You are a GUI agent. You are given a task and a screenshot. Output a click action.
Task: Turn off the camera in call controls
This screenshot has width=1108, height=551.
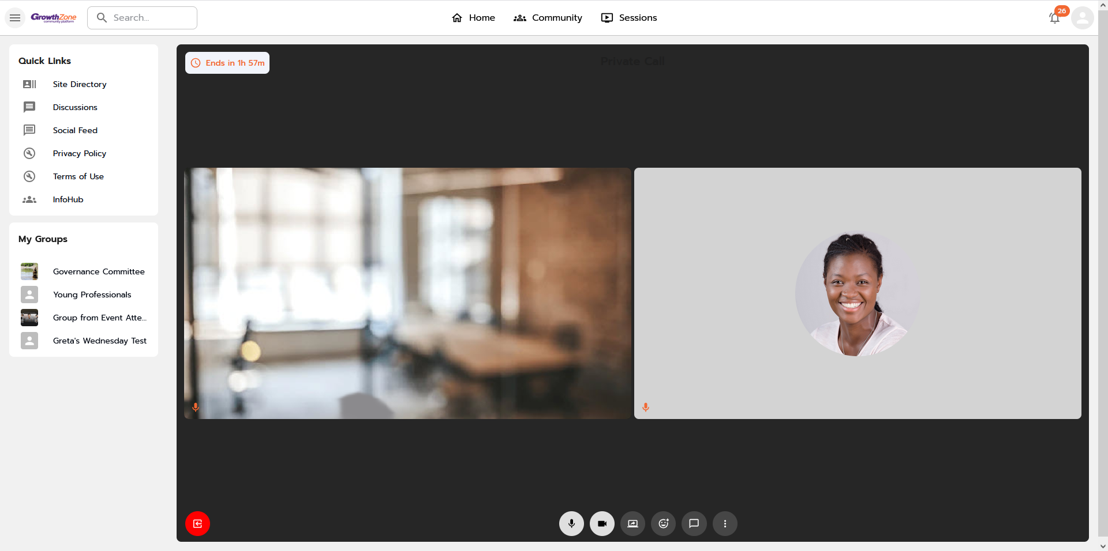(602, 524)
